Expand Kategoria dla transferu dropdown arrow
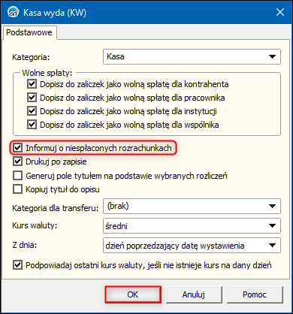The image size is (293, 314). click(x=272, y=207)
